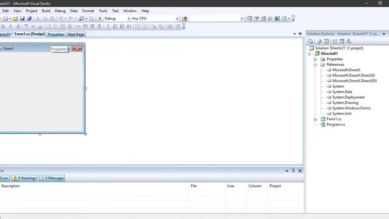This screenshot has width=389, height=219.
Task: Click the green Start Page toolbar icon
Action: pos(277,19)
